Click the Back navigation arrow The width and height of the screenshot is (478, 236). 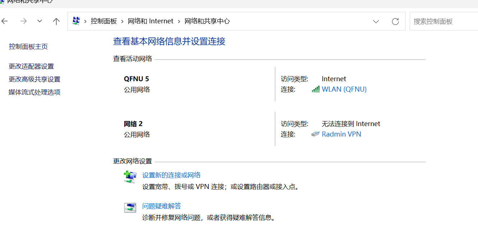[4, 21]
